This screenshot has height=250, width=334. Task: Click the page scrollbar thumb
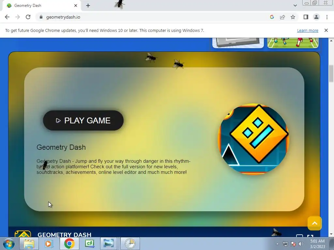pyautogui.click(x=331, y=74)
